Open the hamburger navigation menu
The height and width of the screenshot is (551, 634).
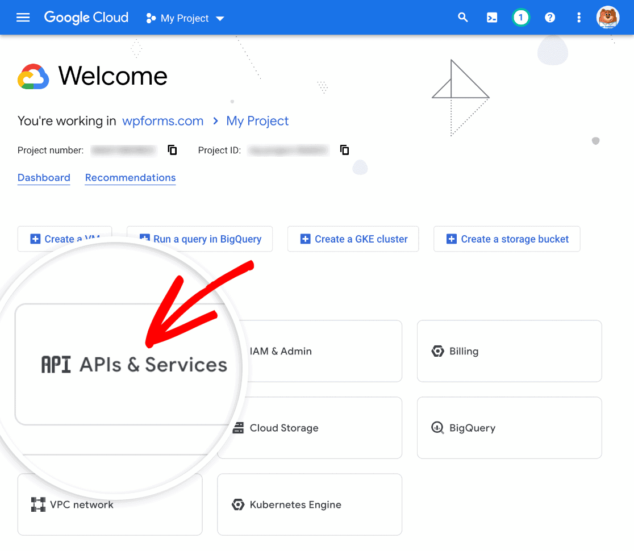pos(23,18)
